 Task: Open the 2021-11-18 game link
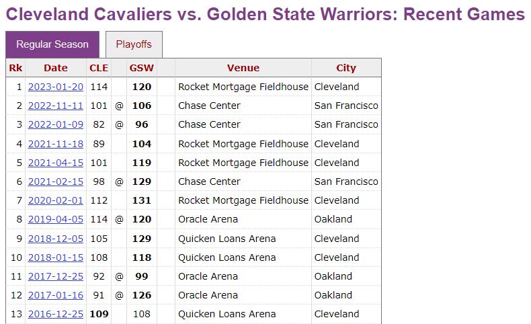(x=56, y=144)
